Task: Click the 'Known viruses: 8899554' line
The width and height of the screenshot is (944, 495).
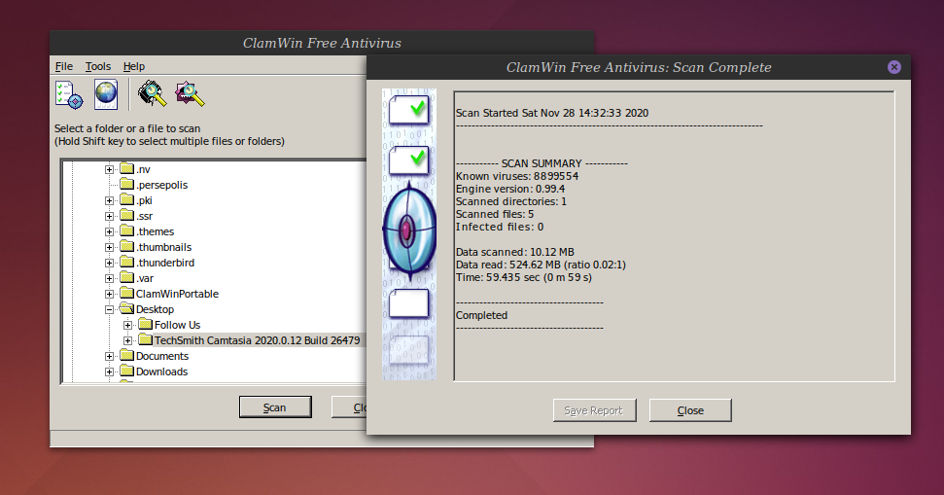Action: point(517,176)
